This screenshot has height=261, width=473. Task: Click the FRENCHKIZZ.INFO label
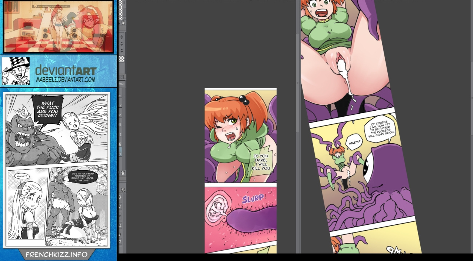click(x=56, y=255)
